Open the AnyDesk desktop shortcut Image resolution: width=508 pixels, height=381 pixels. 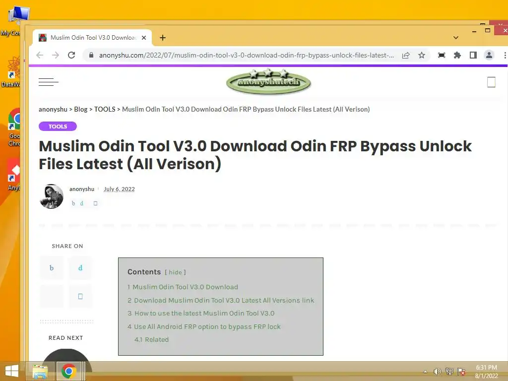[x=14, y=174]
